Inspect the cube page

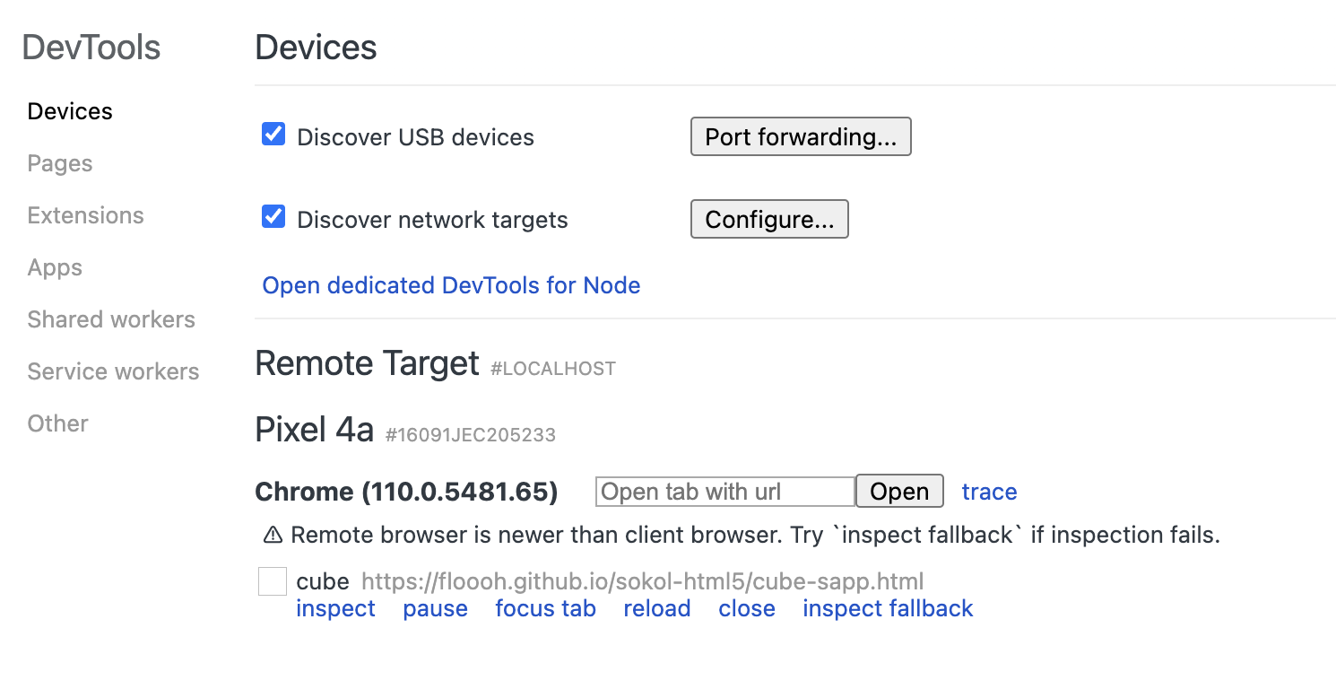click(335, 608)
